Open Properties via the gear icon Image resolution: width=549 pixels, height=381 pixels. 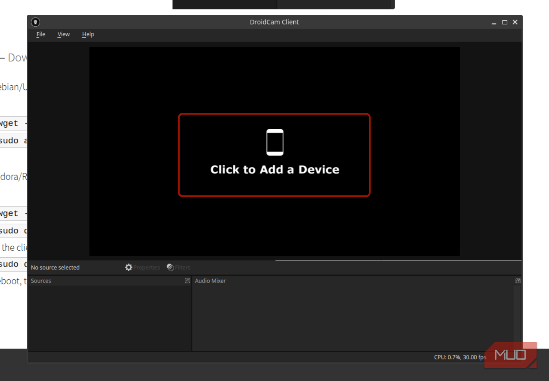pyautogui.click(x=129, y=268)
